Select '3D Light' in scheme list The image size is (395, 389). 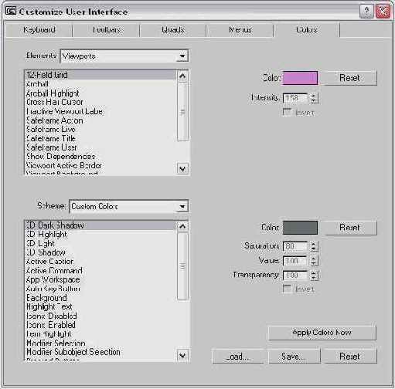pos(100,243)
